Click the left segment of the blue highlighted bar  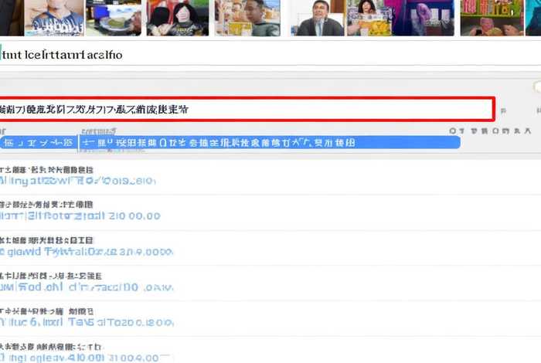(x=39, y=142)
